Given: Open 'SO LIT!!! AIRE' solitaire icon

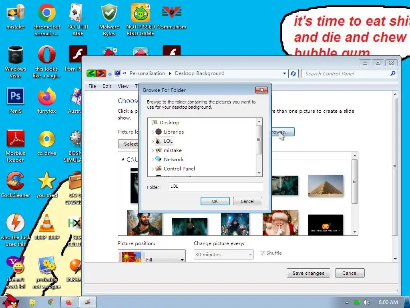Looking at the screenshot, I should pyautogui.click(x=78, y=12).
